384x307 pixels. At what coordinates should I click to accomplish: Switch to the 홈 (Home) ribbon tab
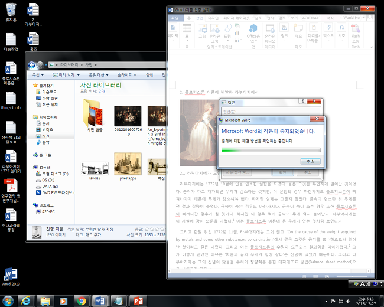click(189, 18)
